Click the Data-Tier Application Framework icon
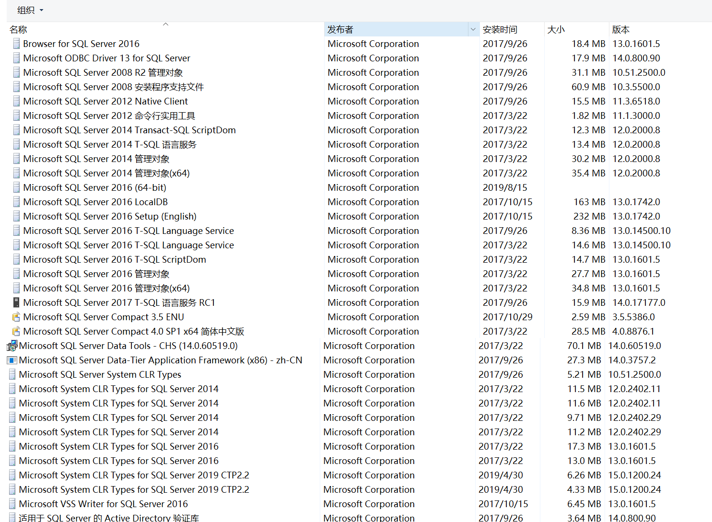The image size is (712, 522). point(12,360)
